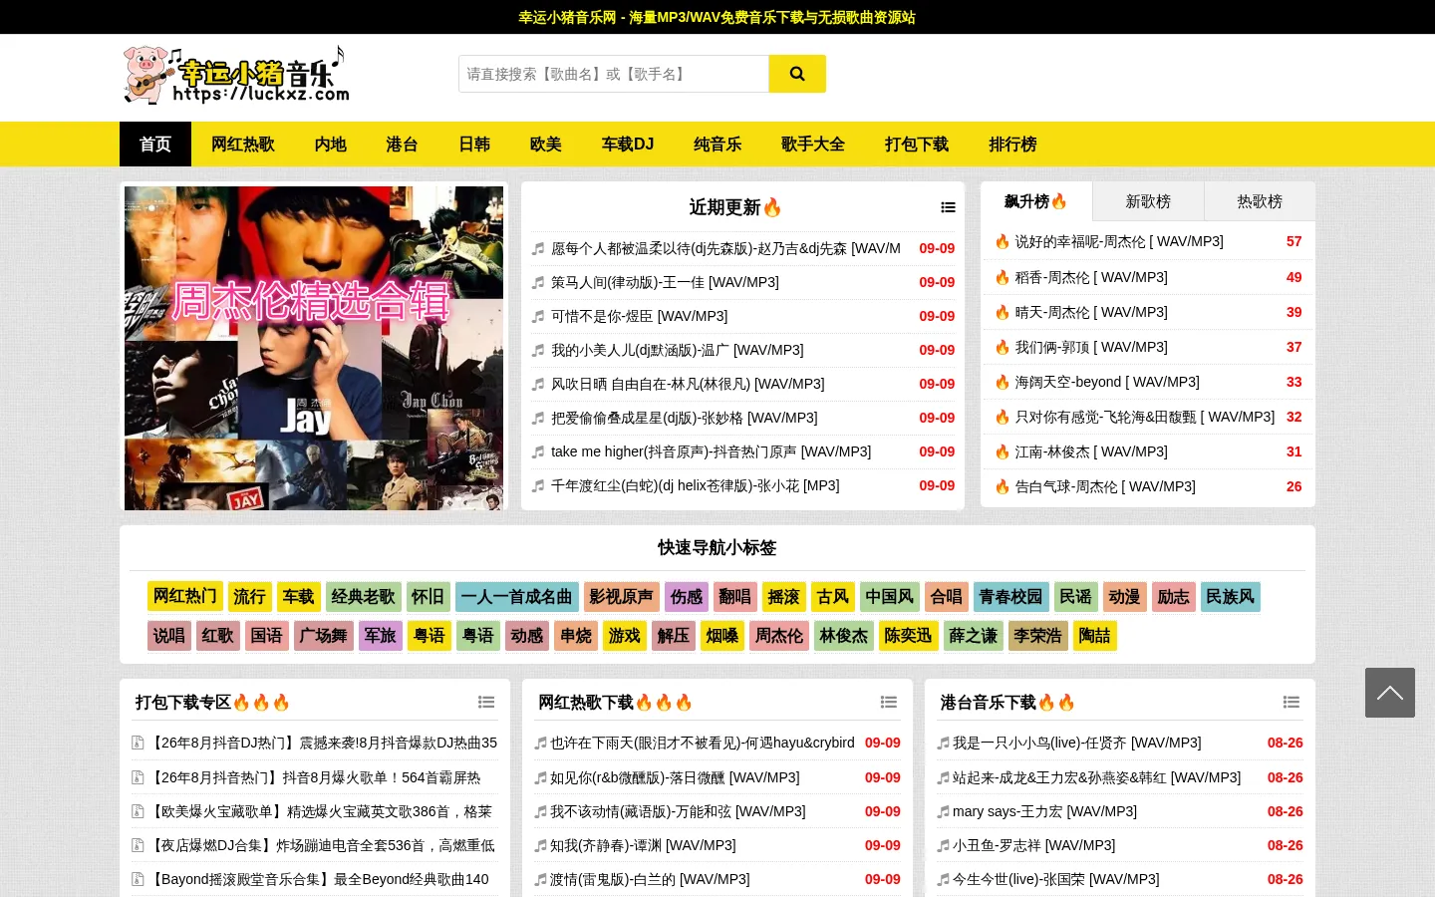Select the 流行 tag

pyautogui.click(x=250, y=597)
